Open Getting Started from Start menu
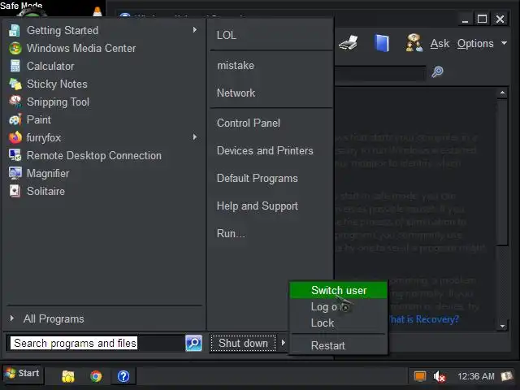The image size is (520, 390). (x=63, y=31)
